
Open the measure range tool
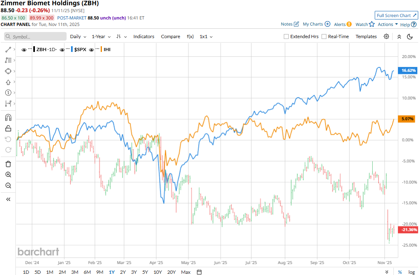click(8, 103)
